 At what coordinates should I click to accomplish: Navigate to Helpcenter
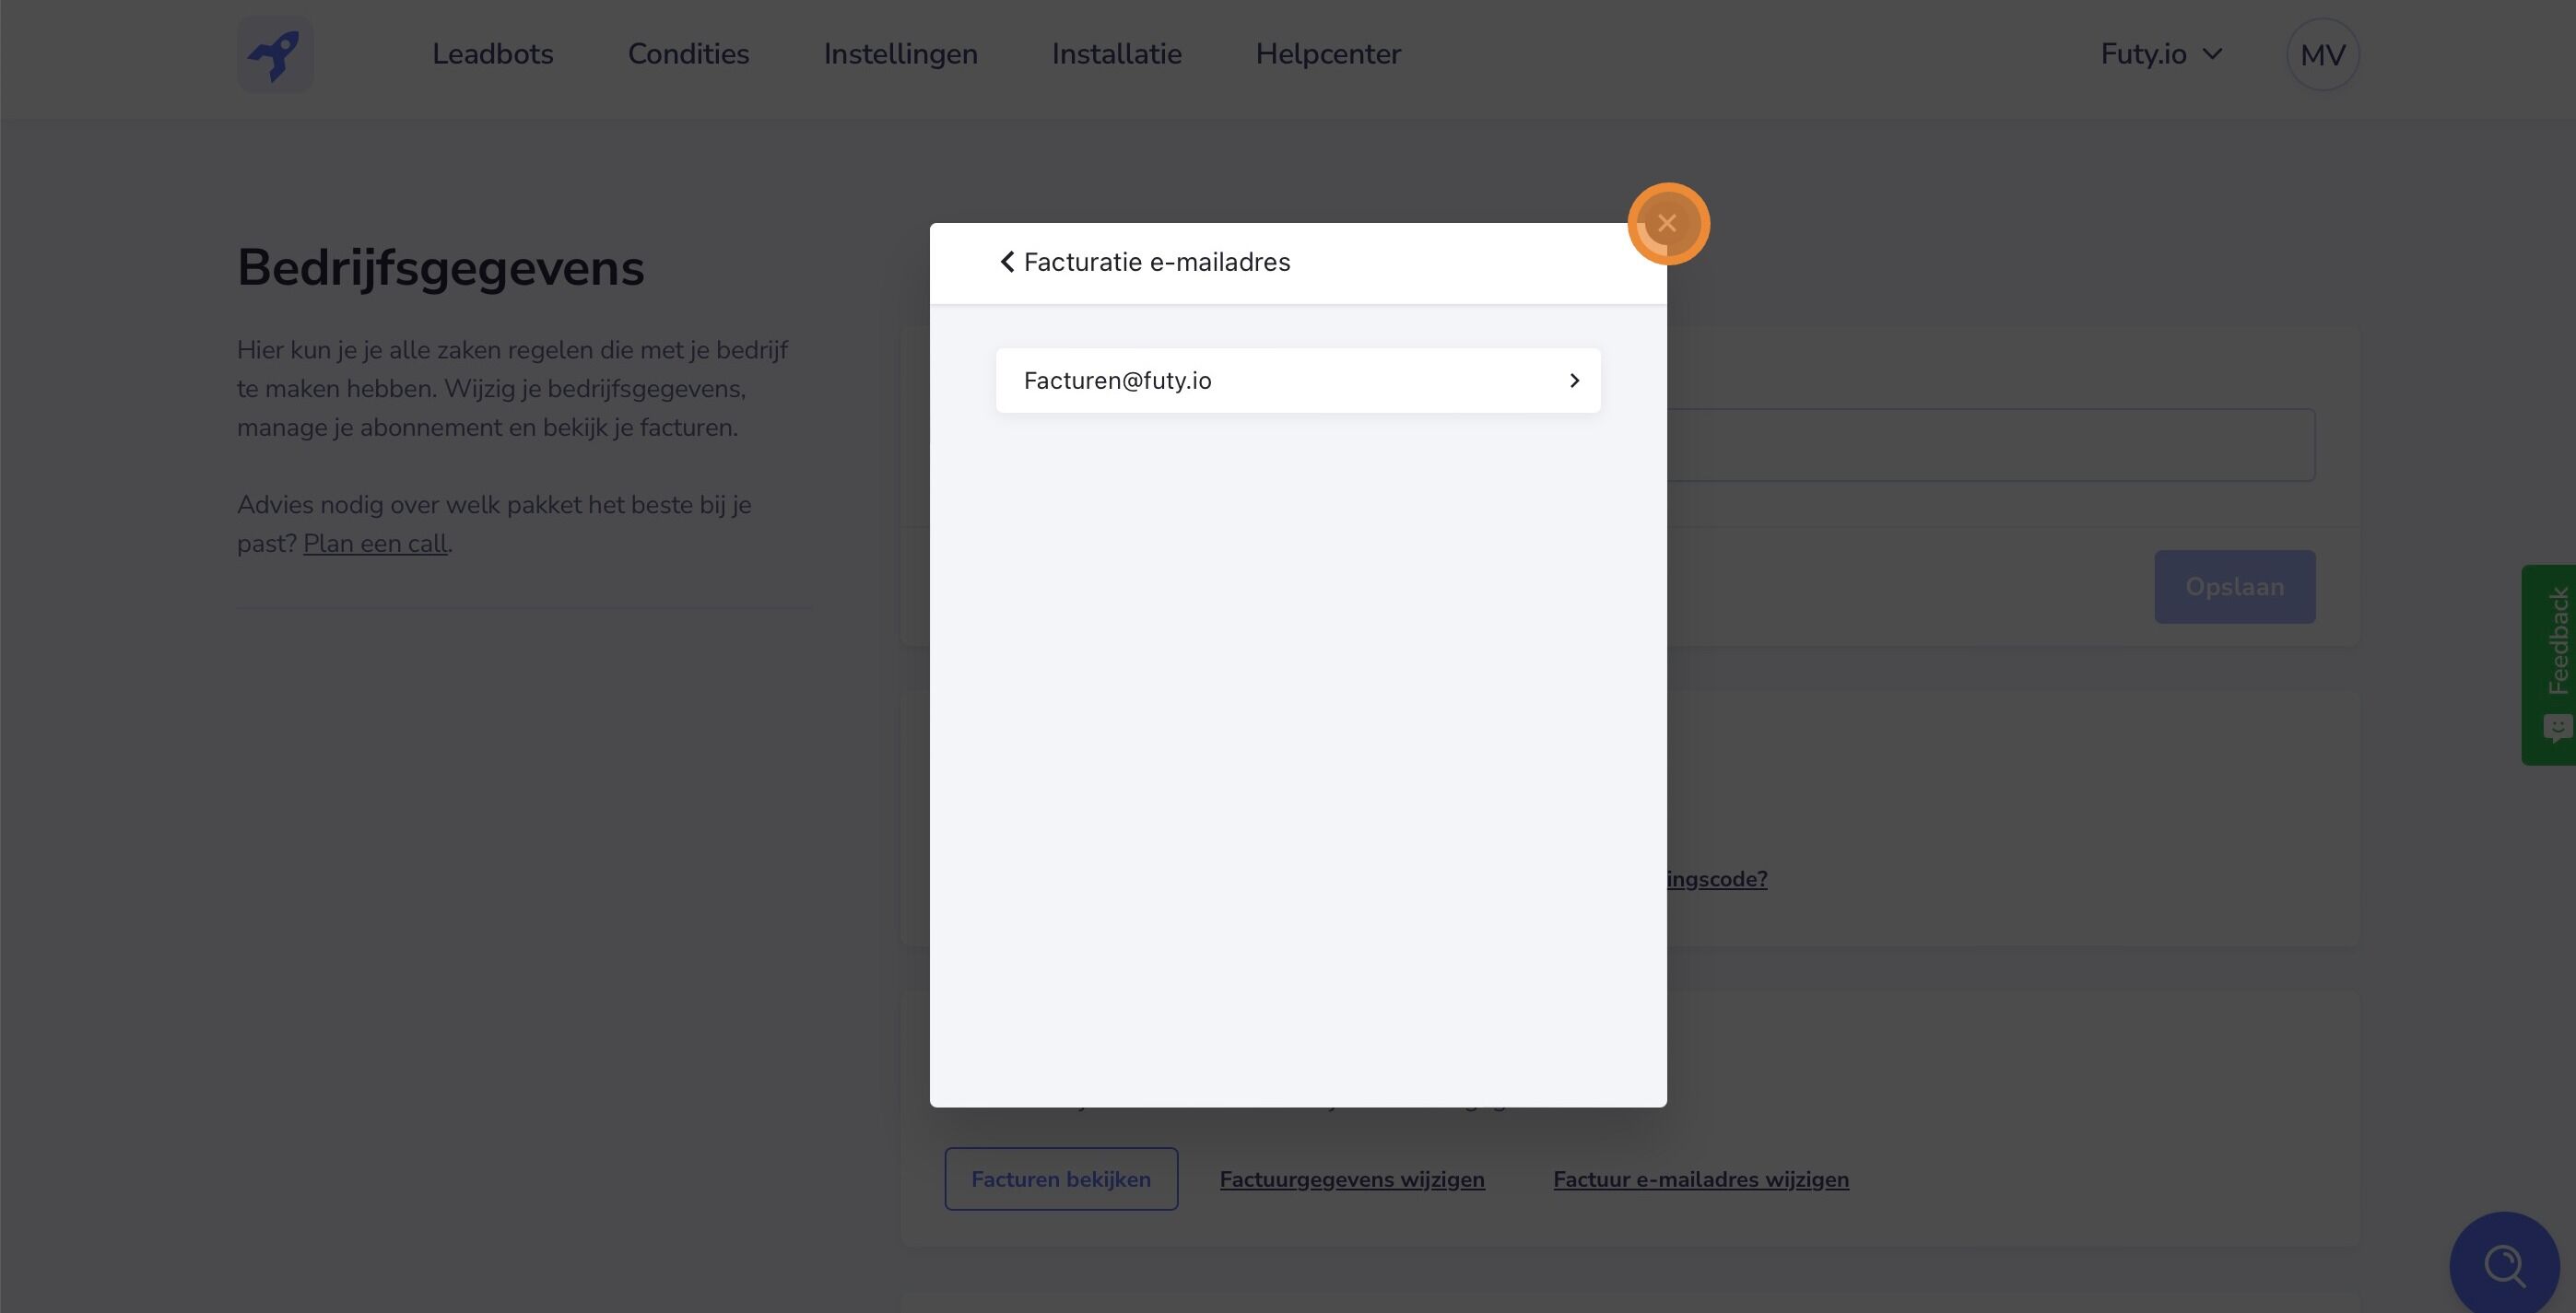coord(1327,54)
